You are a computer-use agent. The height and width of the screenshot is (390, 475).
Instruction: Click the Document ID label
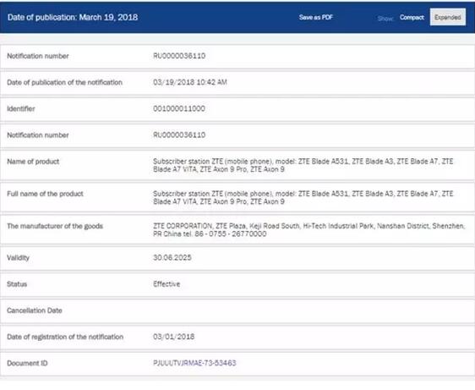click(x=27, y=363)
